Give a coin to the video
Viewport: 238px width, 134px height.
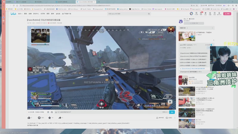click(x=39, y=118)
